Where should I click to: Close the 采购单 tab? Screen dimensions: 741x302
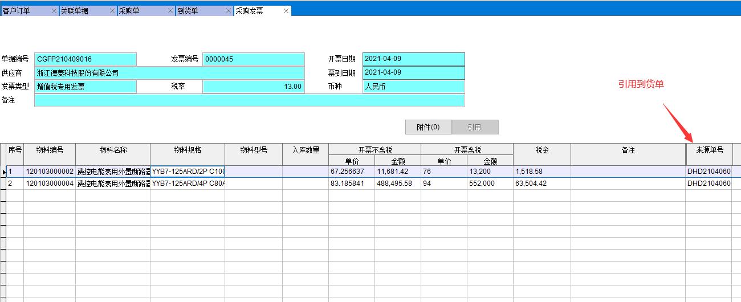pyautogui.click(x=170, y=11)
